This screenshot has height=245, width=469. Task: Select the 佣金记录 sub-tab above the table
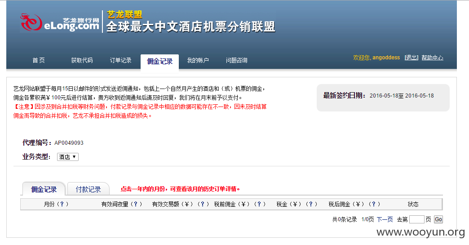click(x=44, y=189)
